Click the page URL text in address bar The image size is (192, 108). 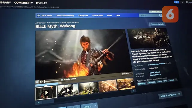click(30, 7)
